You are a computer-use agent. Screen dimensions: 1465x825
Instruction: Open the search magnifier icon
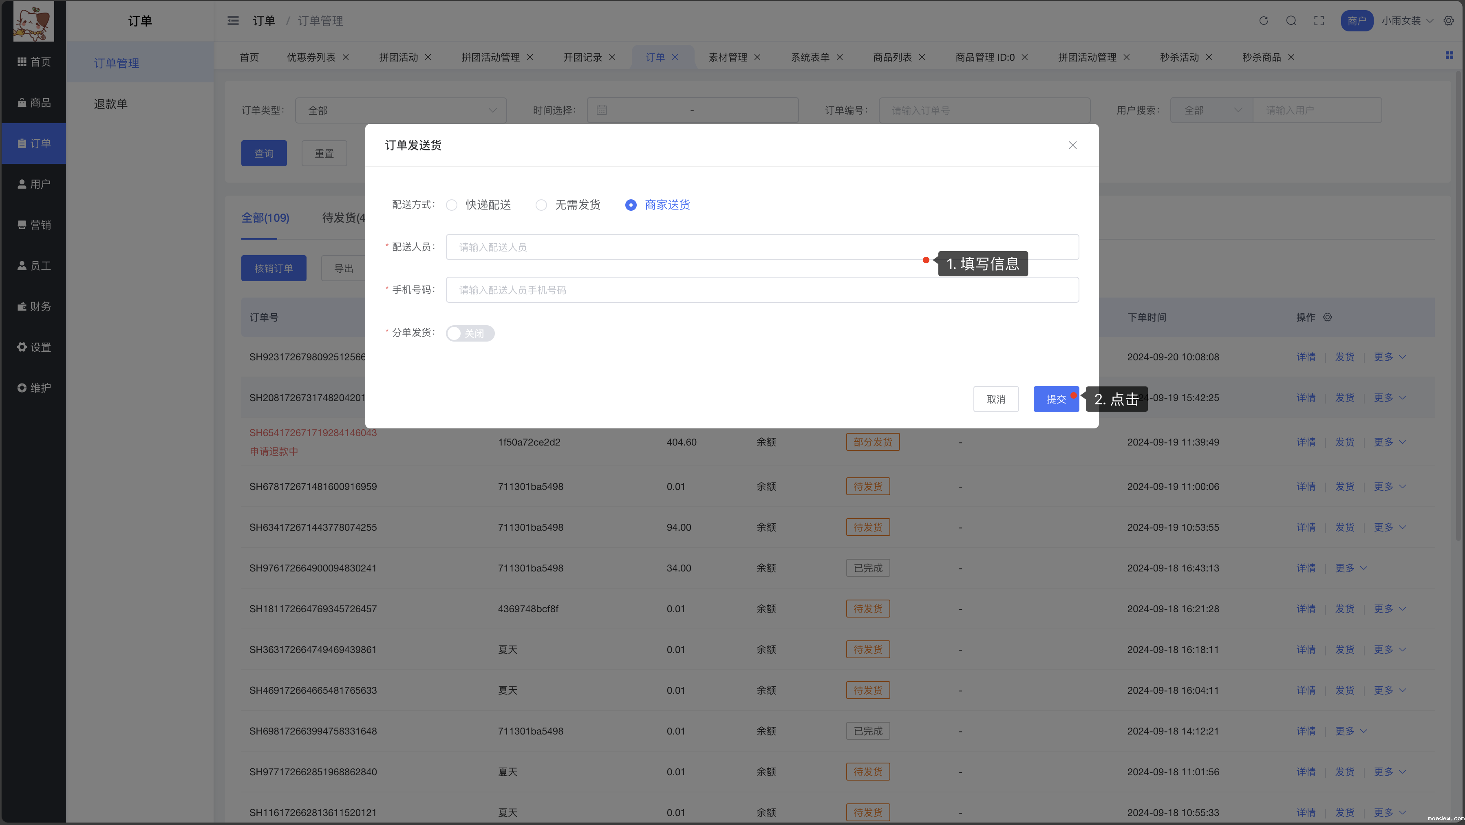[1291, 20]
